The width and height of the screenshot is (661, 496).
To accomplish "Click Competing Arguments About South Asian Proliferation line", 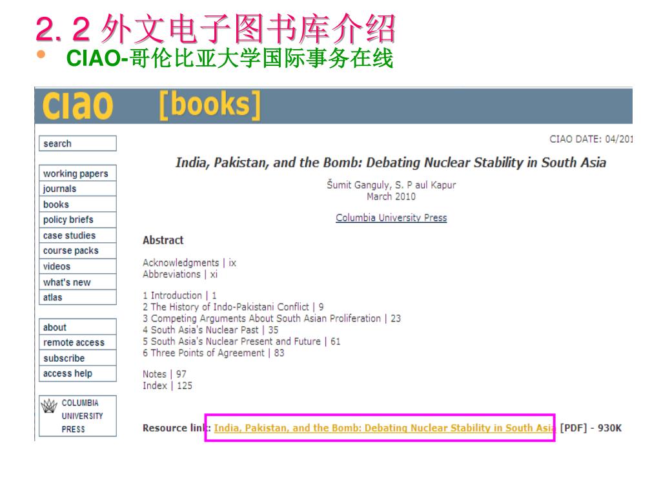I will 272,318.
